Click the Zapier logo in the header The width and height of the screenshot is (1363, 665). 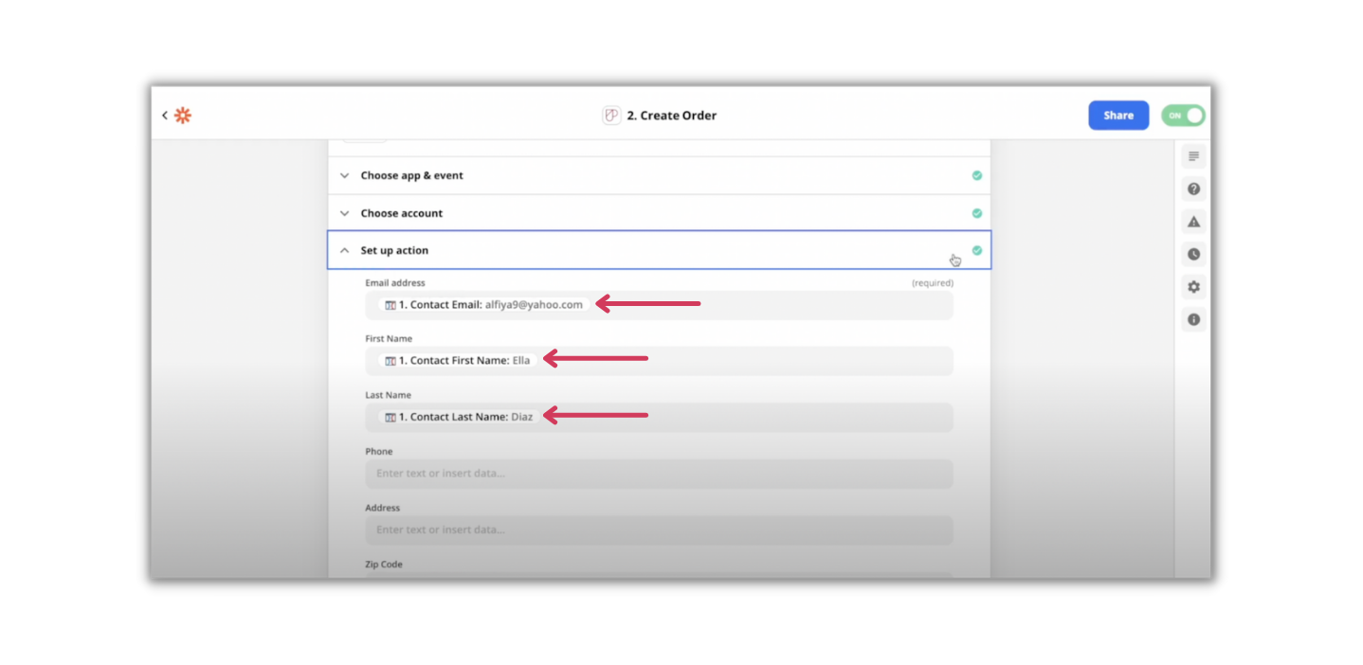(x=182, y=115)
